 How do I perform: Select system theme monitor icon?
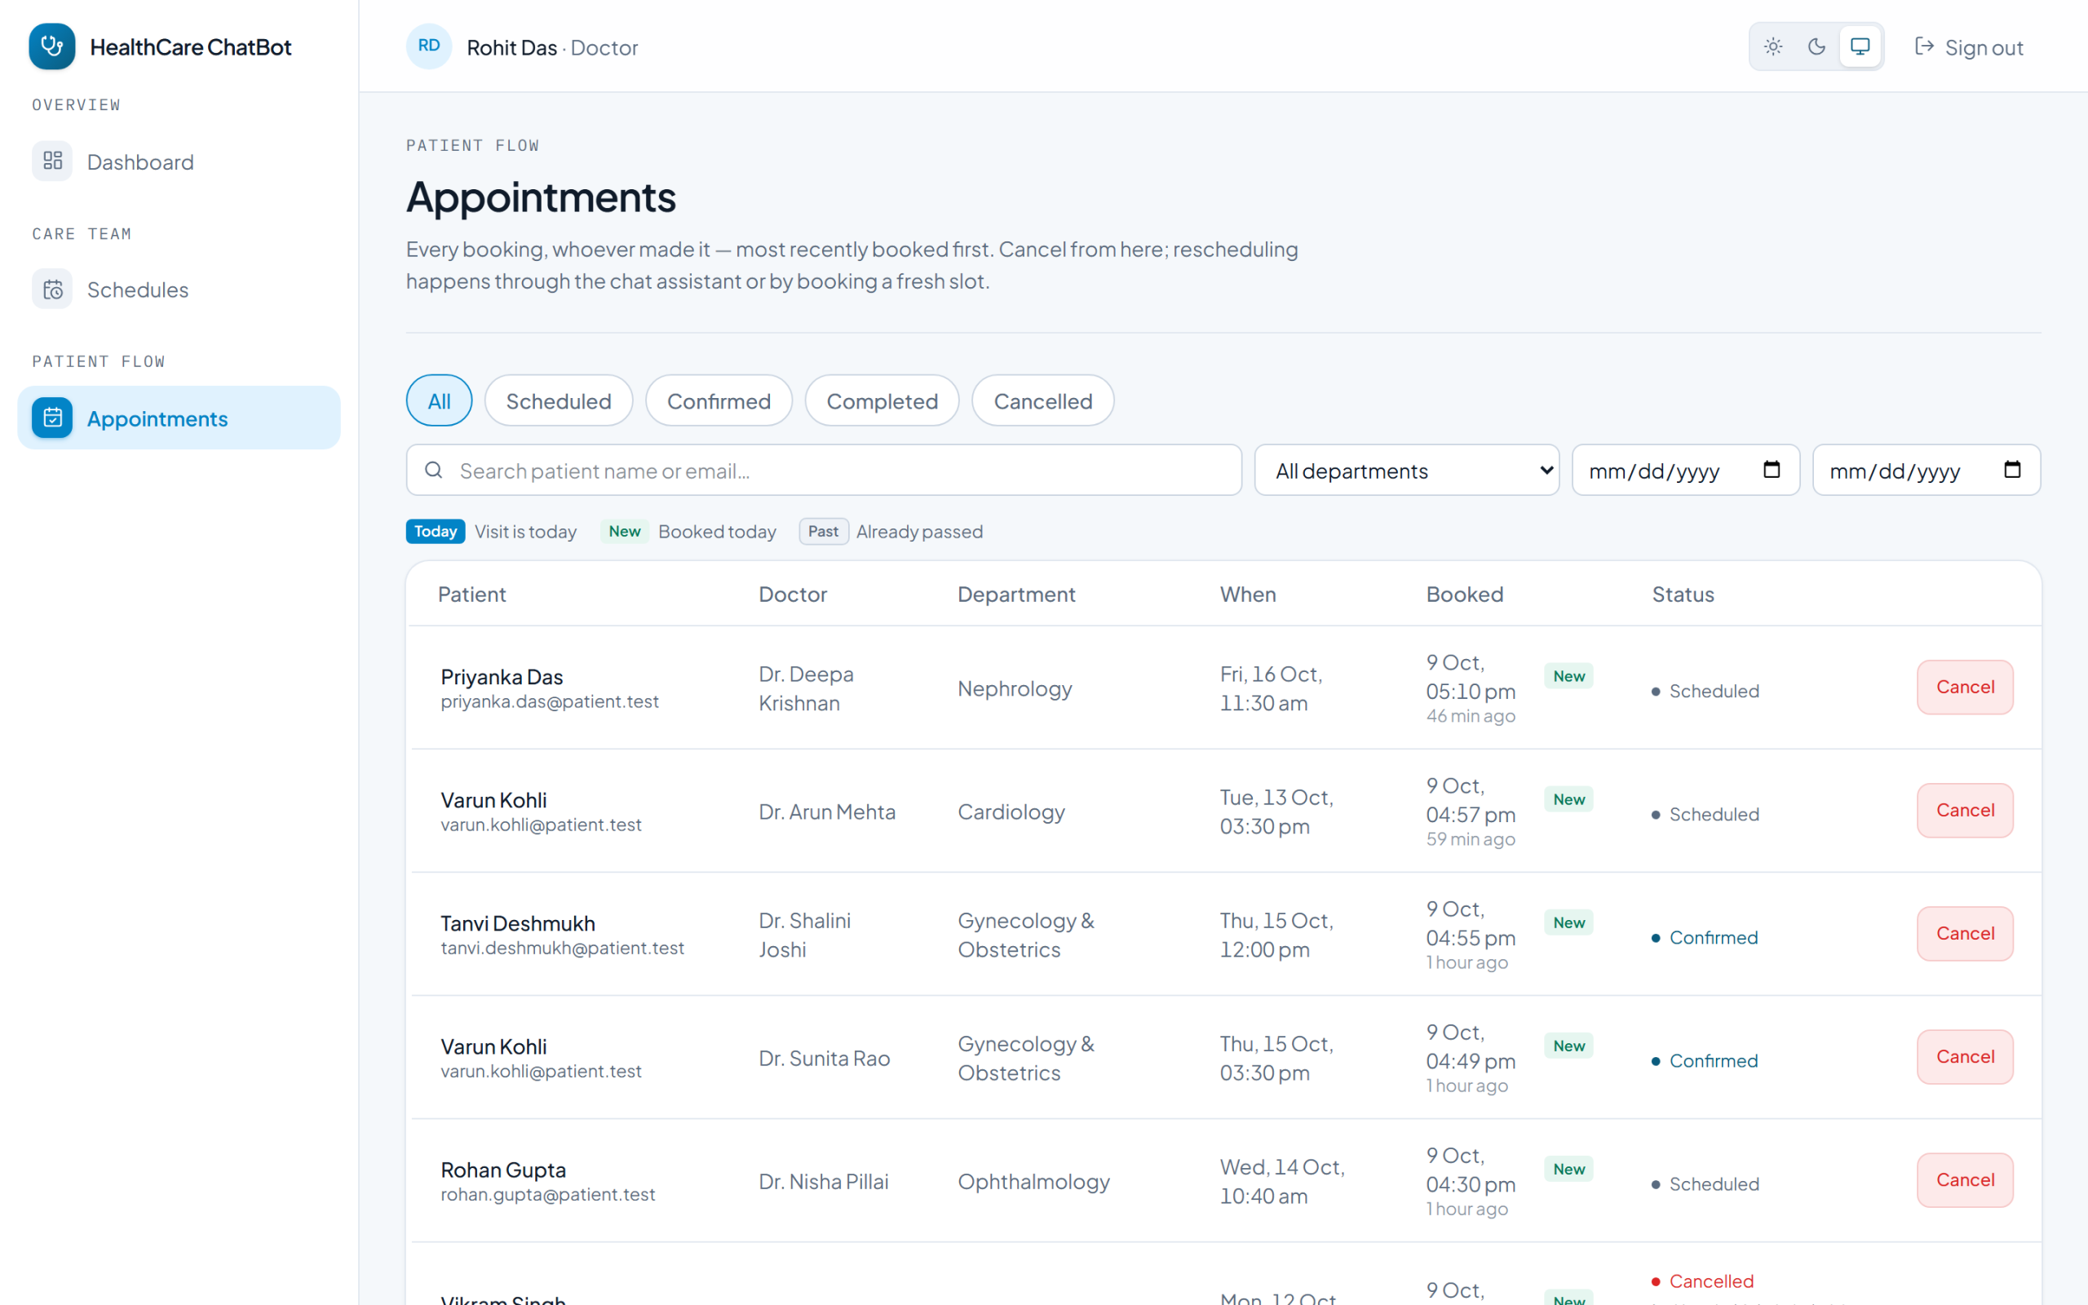click(x=1860, y=46)
